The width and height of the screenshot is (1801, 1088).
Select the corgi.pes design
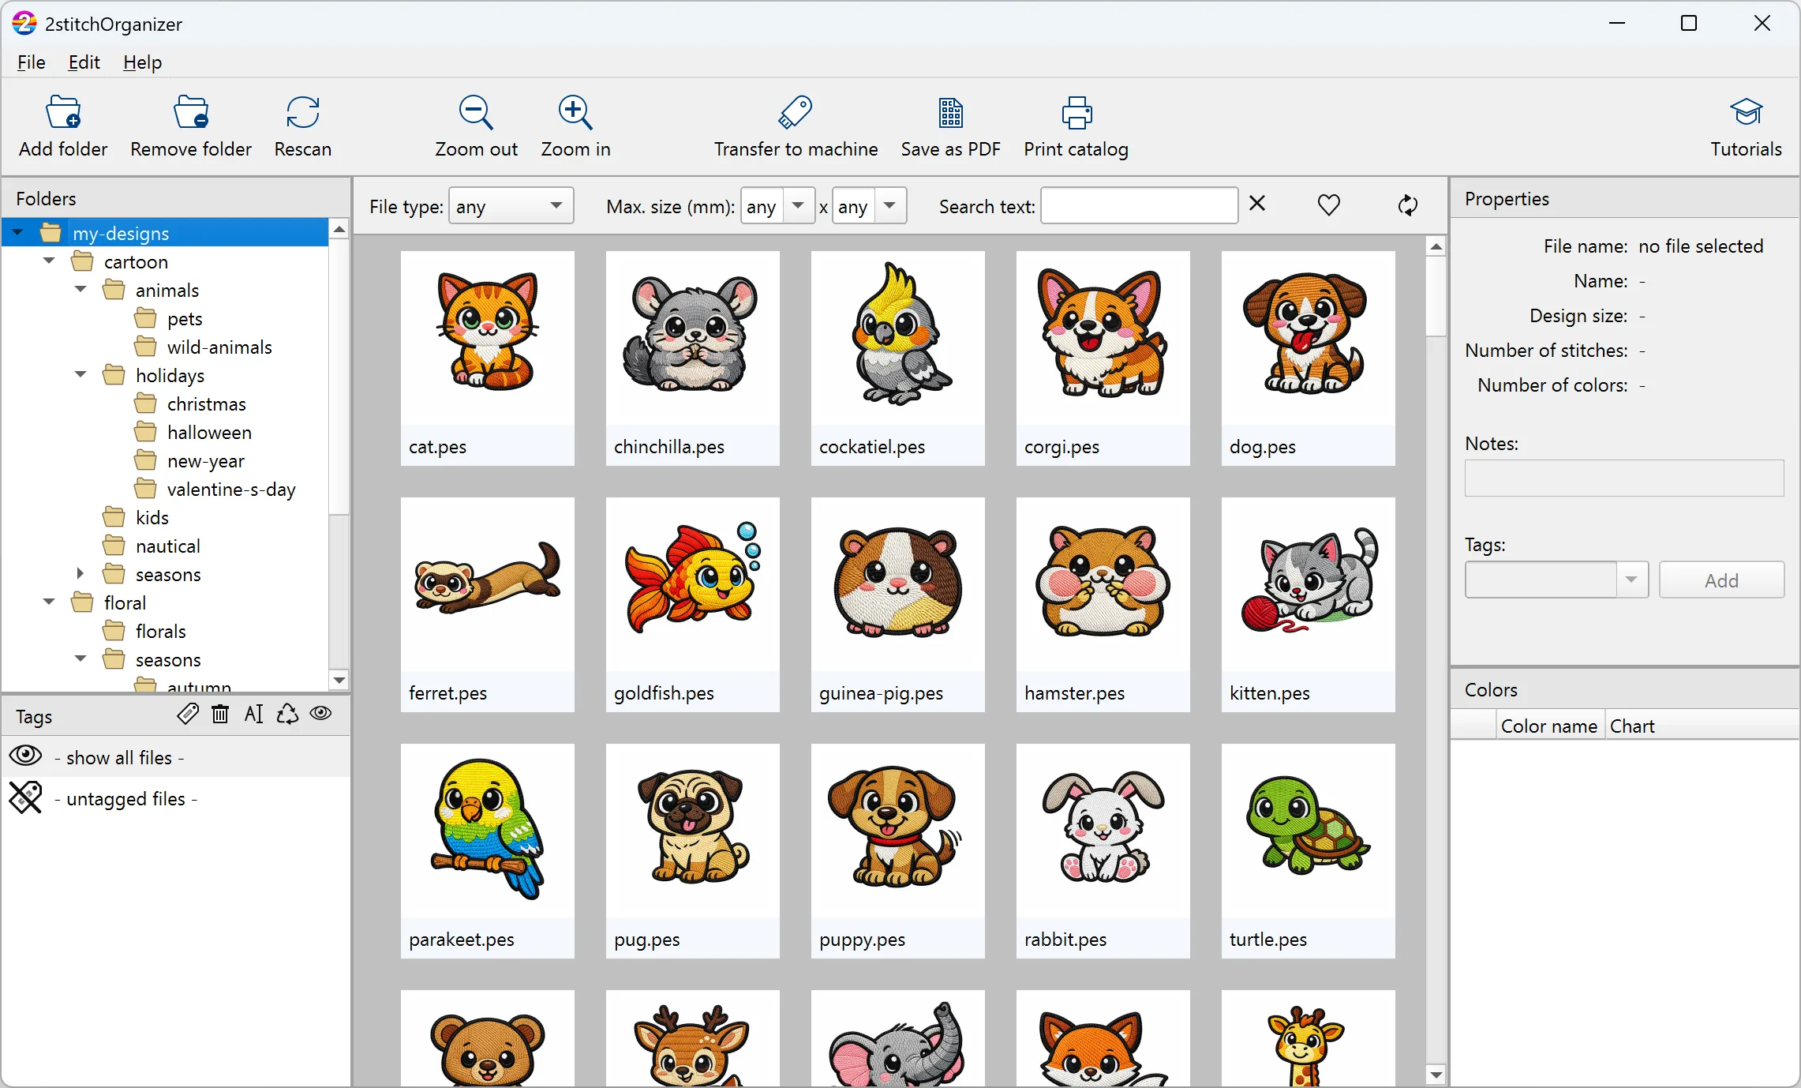(1103, 358)
